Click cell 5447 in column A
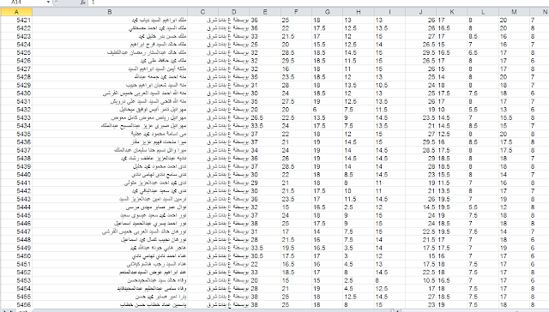Screen dimensions: 549x312 point(16,231)
